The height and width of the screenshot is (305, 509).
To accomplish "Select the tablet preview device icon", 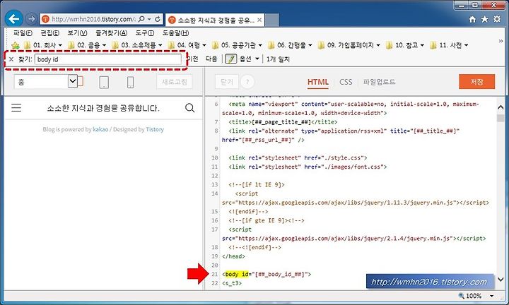I will click(x=104, y=82).
